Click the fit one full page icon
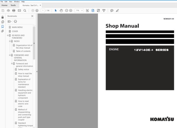This screenshot has width=177, height=128. pos(93,11)
